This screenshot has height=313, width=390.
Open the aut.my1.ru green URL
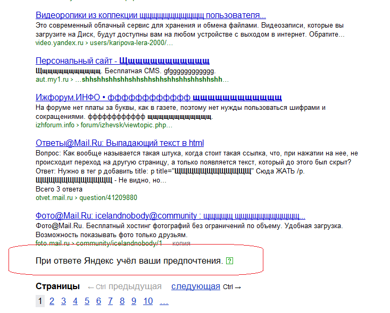52,80
